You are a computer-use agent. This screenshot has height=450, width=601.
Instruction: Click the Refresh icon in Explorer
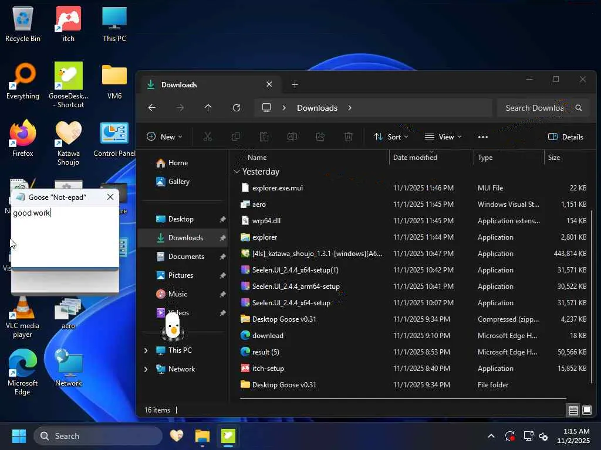click(x=237, y=108)
